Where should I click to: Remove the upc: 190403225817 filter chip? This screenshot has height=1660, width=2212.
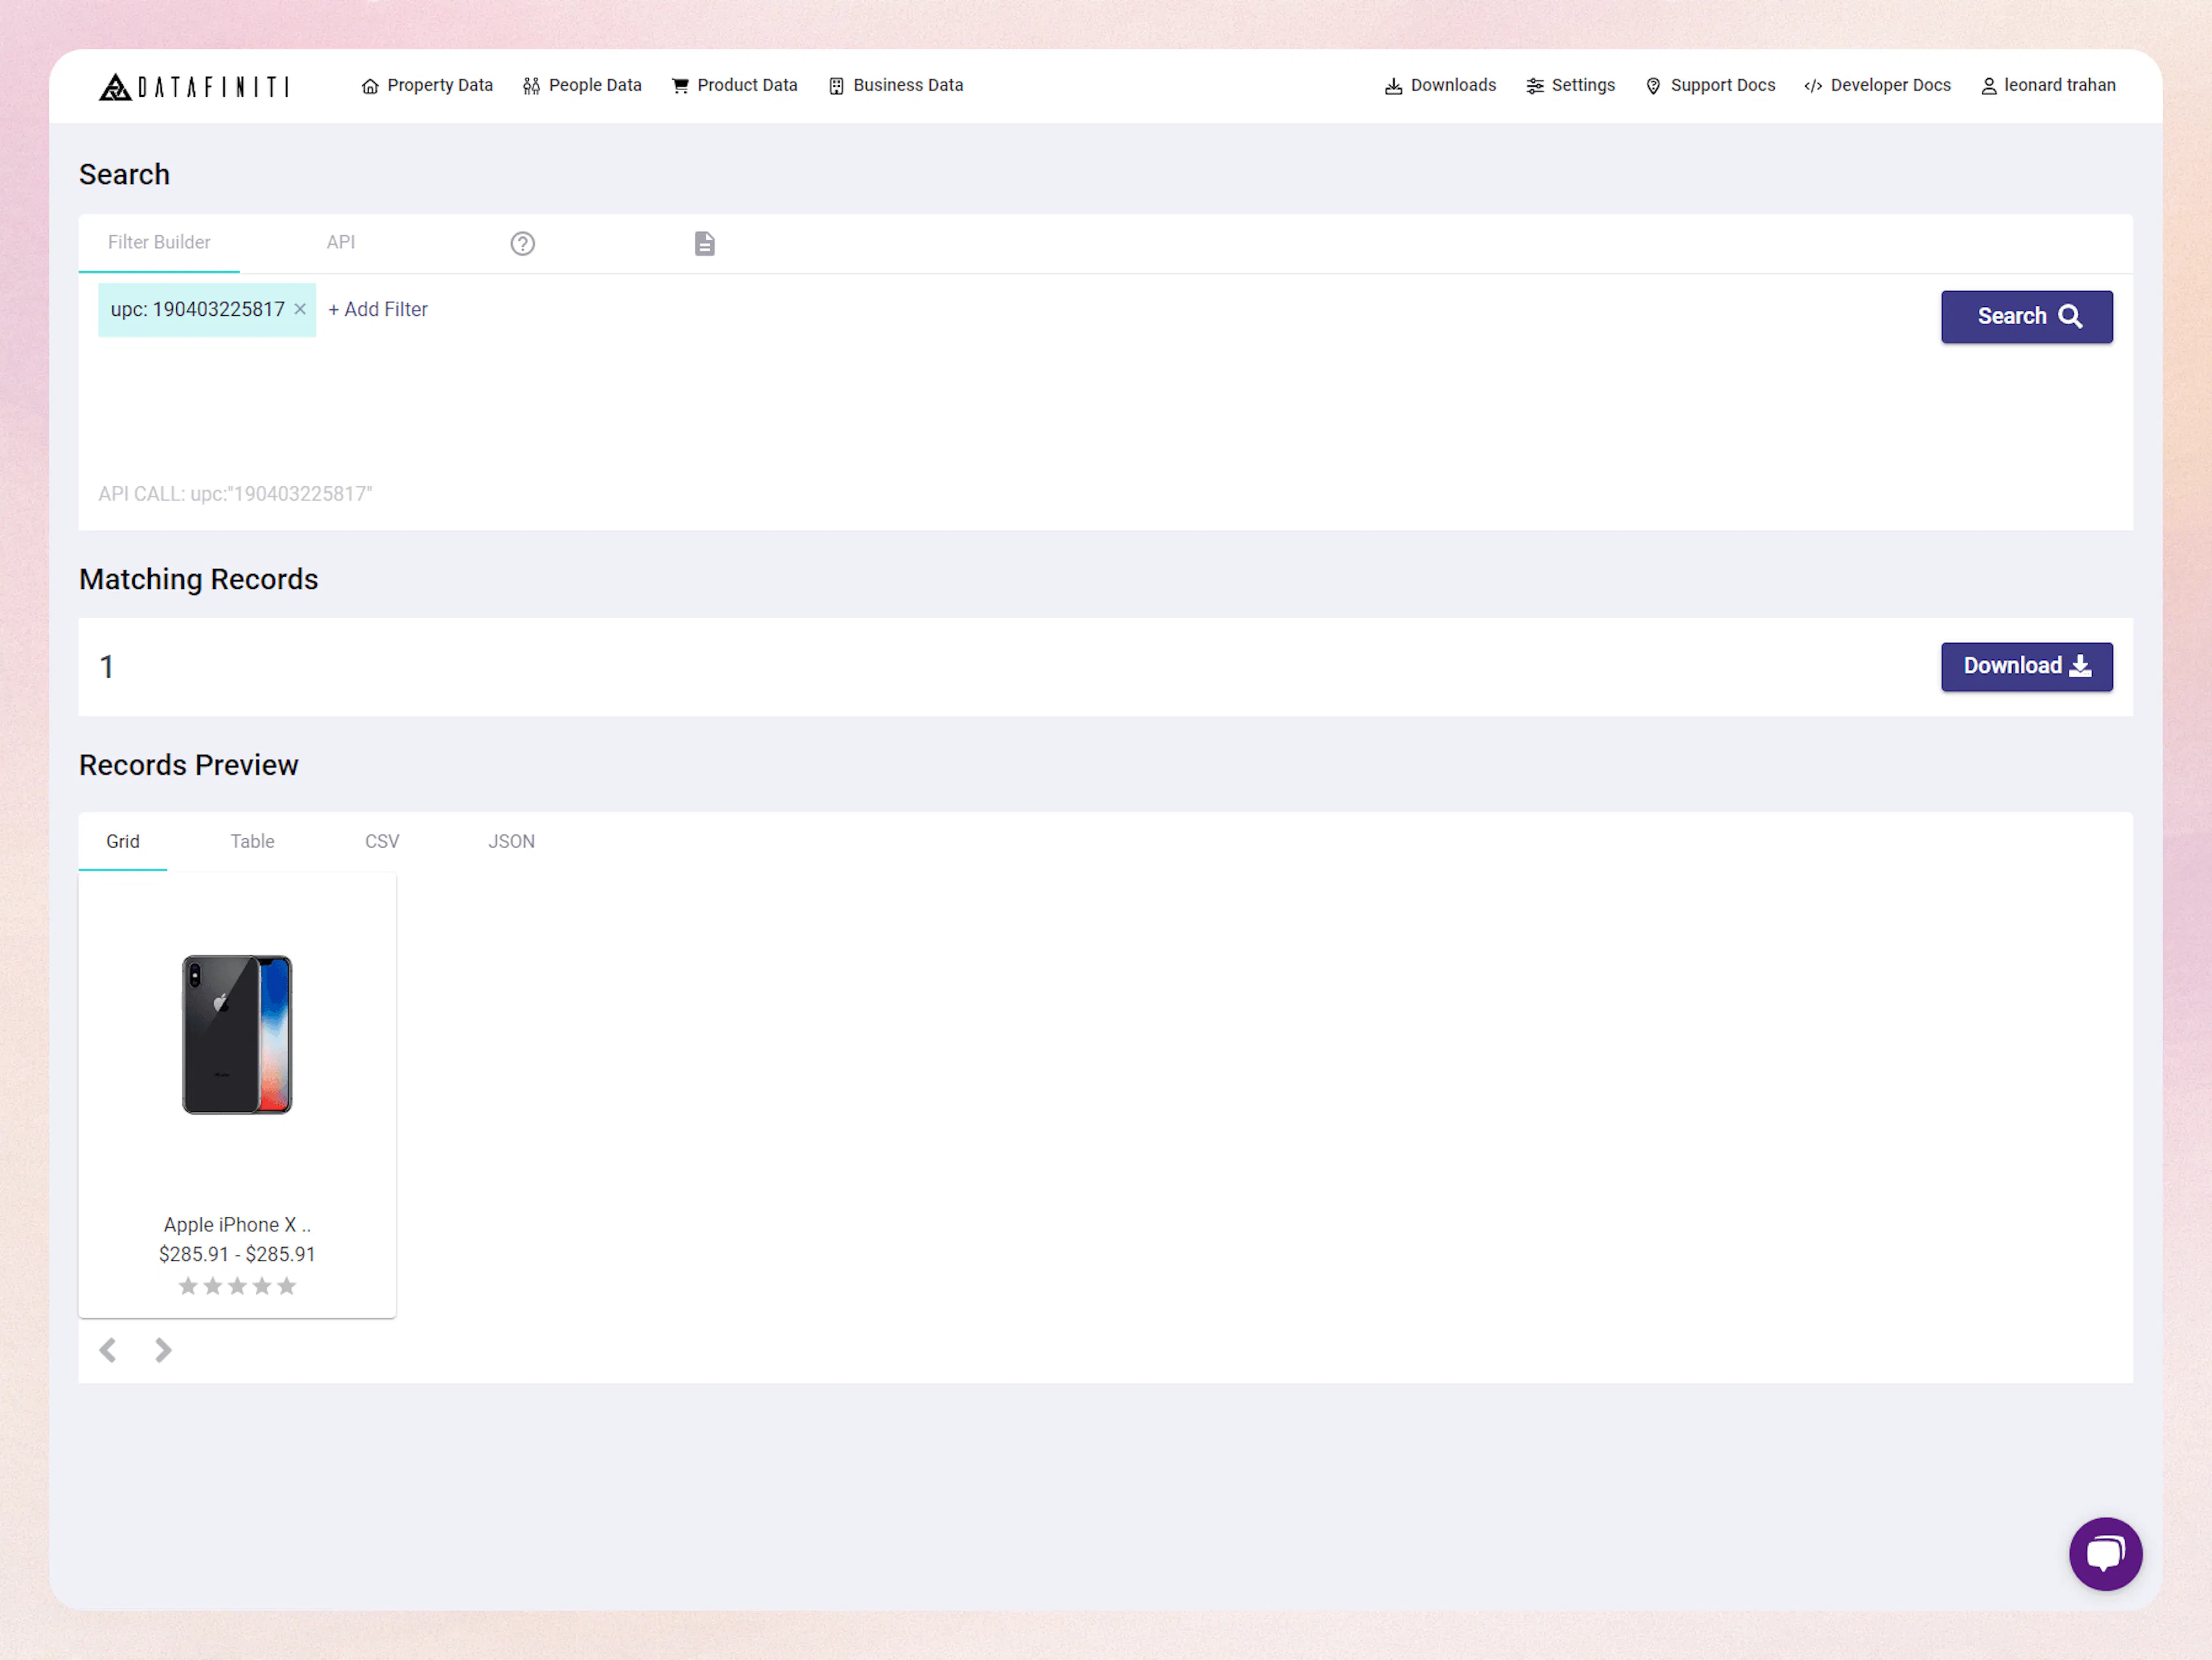click(299, 310)
